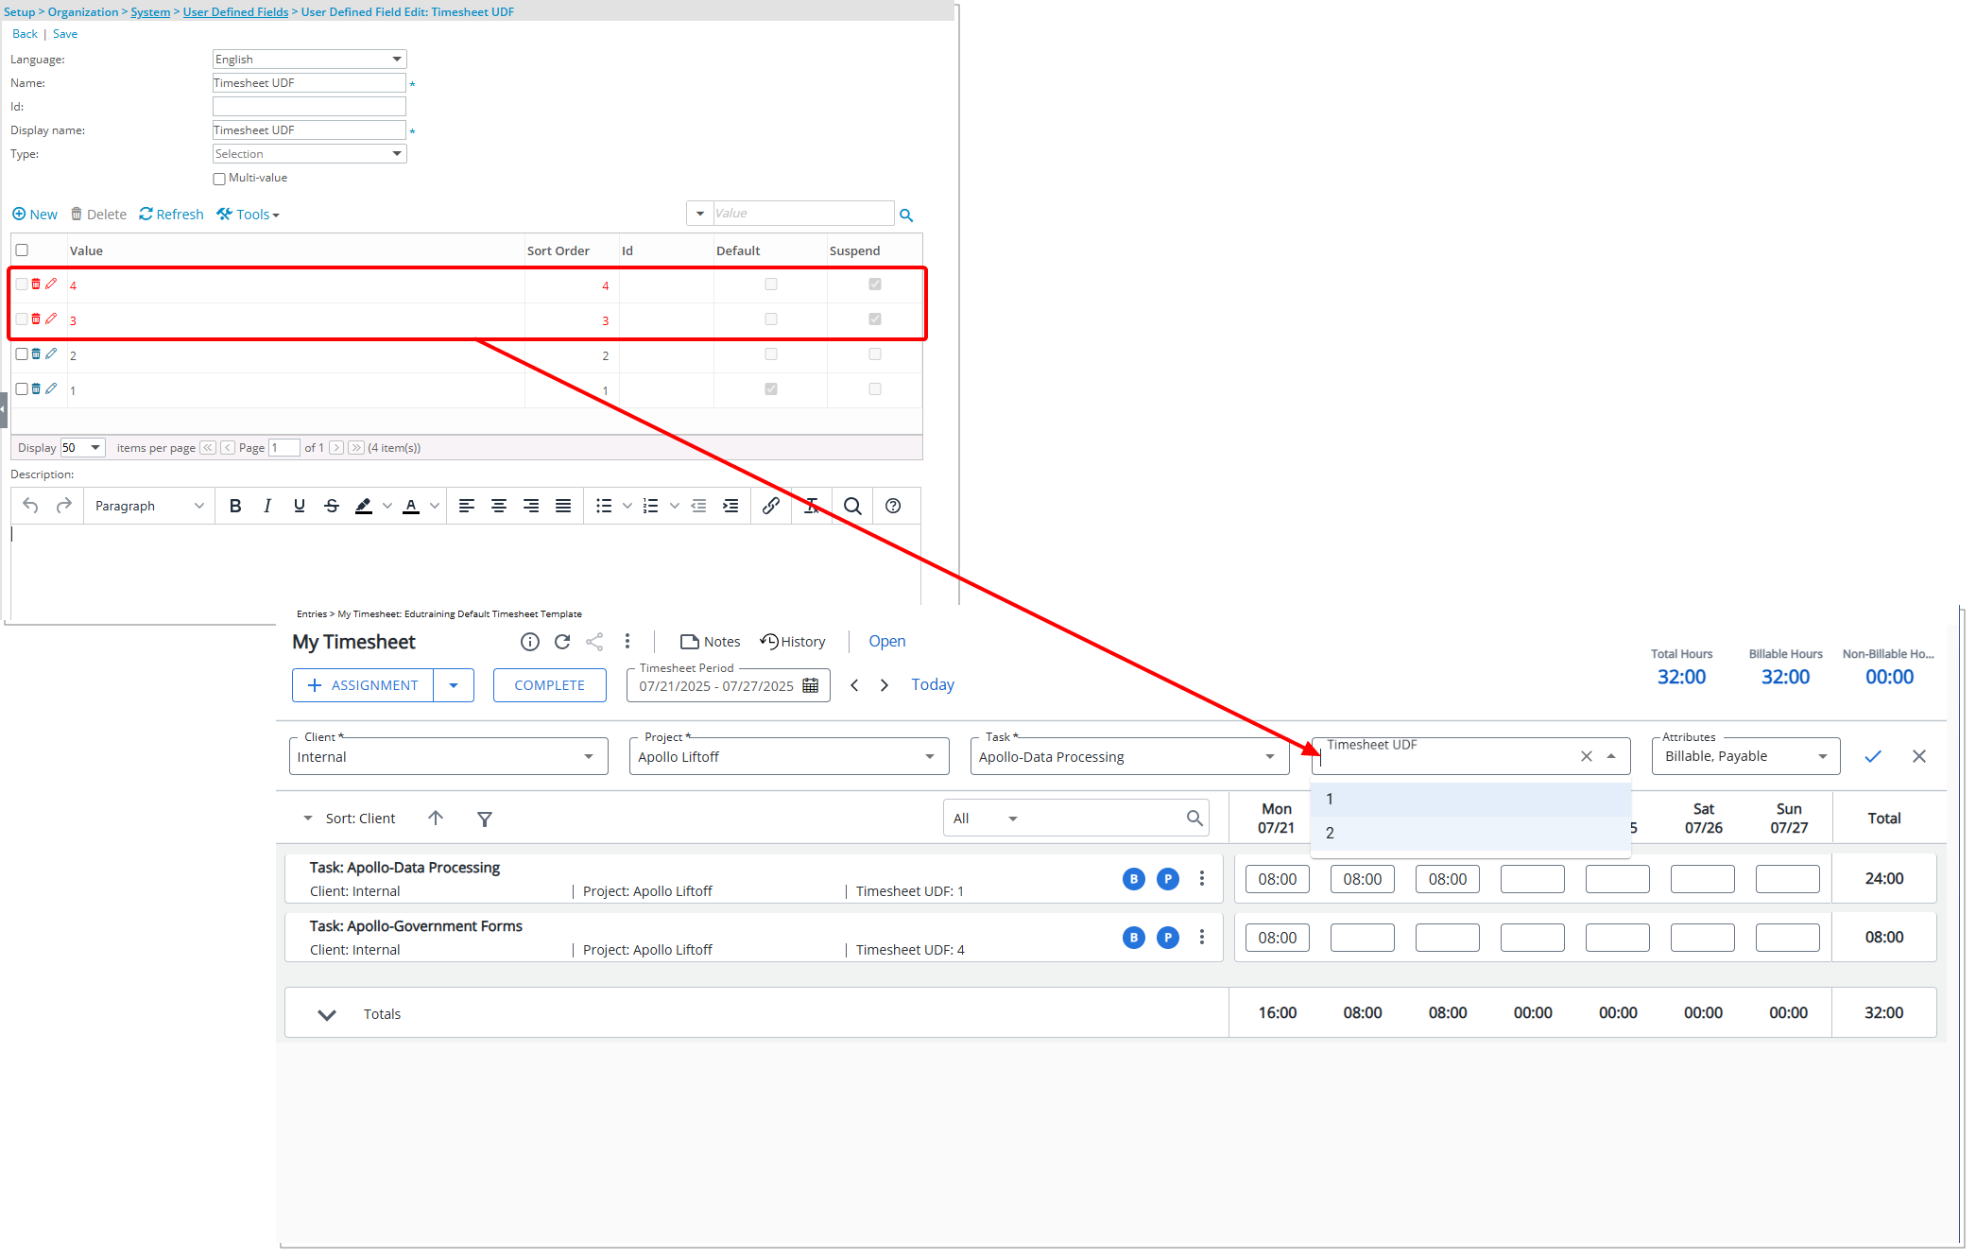Click the search icon next to the Value filter
The height and width of the screenshot is (1259, 1976).
pos(906,215)
